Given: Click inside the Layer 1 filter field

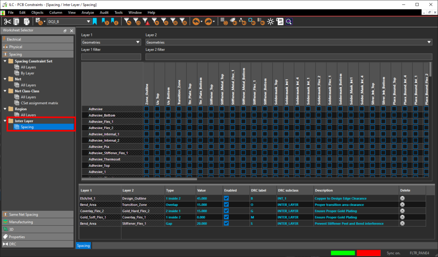Looking at the screenshot, I should tap(111, 57).
